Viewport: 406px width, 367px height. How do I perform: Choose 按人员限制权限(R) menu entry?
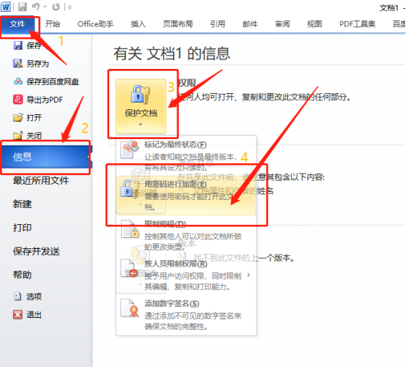[186, 275]
